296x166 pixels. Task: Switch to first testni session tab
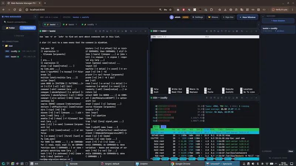pos(51,24)
